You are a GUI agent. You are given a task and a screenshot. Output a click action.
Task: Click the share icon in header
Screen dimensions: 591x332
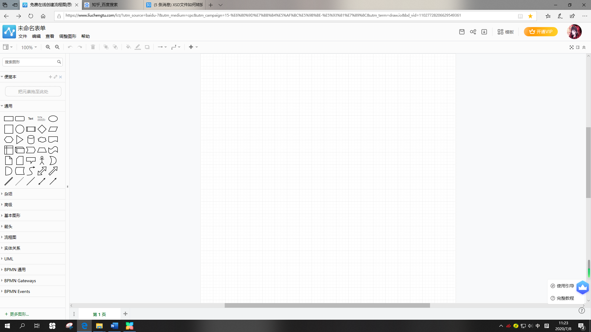[473, 32]
